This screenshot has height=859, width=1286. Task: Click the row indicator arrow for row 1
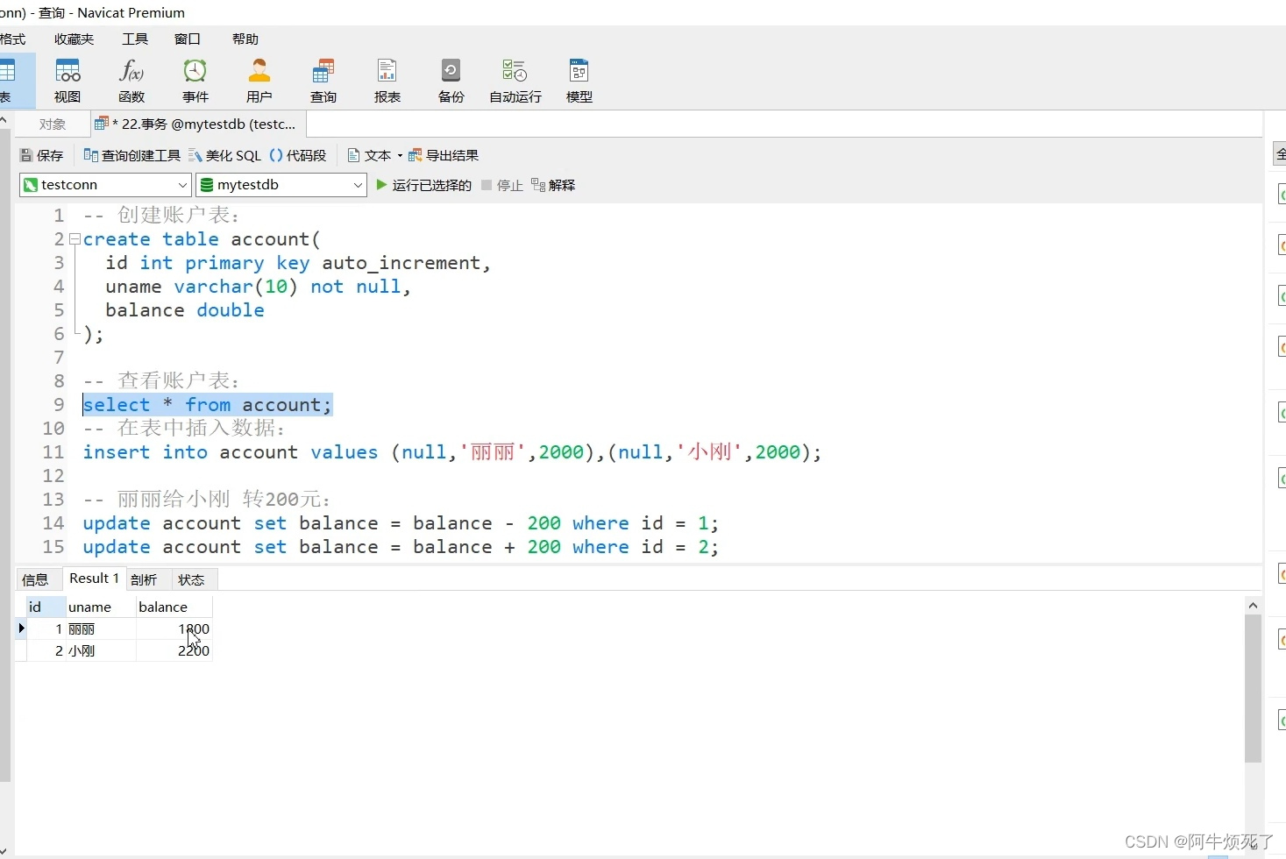(x=22, y=628)
